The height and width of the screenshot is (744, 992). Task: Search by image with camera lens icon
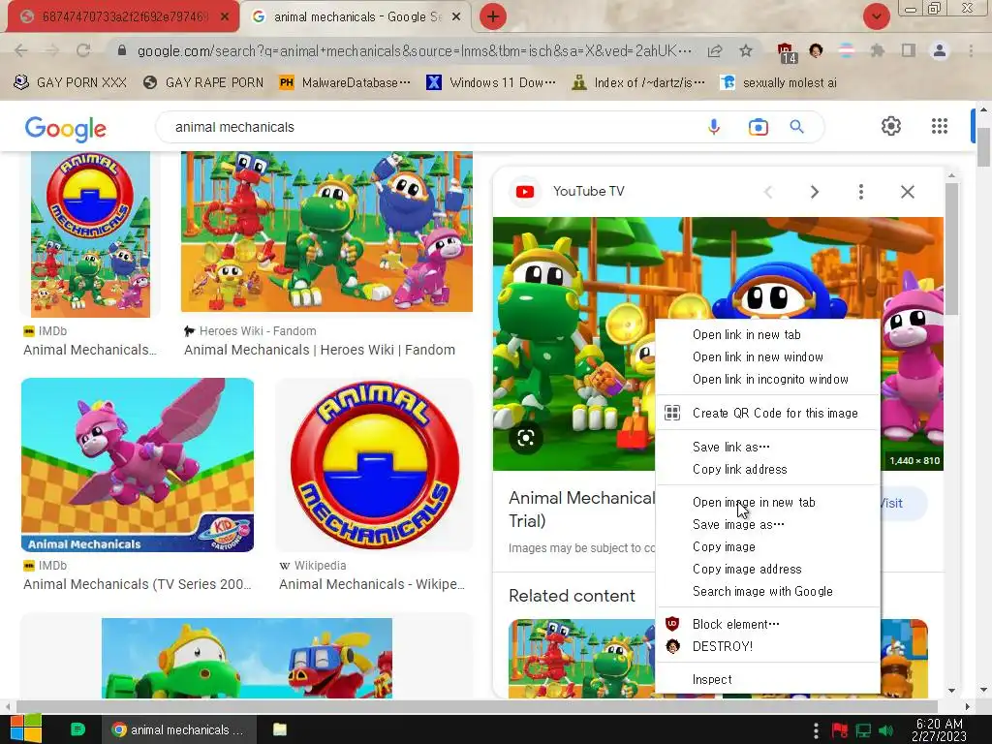[x=758, y=127]
